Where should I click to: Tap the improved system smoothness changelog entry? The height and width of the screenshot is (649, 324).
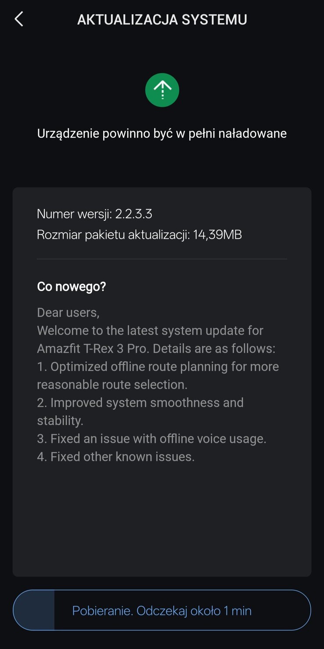pyautogui.click(x=140, y=411)
